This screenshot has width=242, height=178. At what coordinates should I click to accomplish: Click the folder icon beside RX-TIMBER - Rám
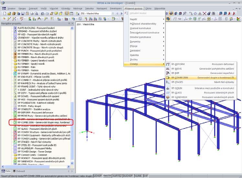coord(15,67)
